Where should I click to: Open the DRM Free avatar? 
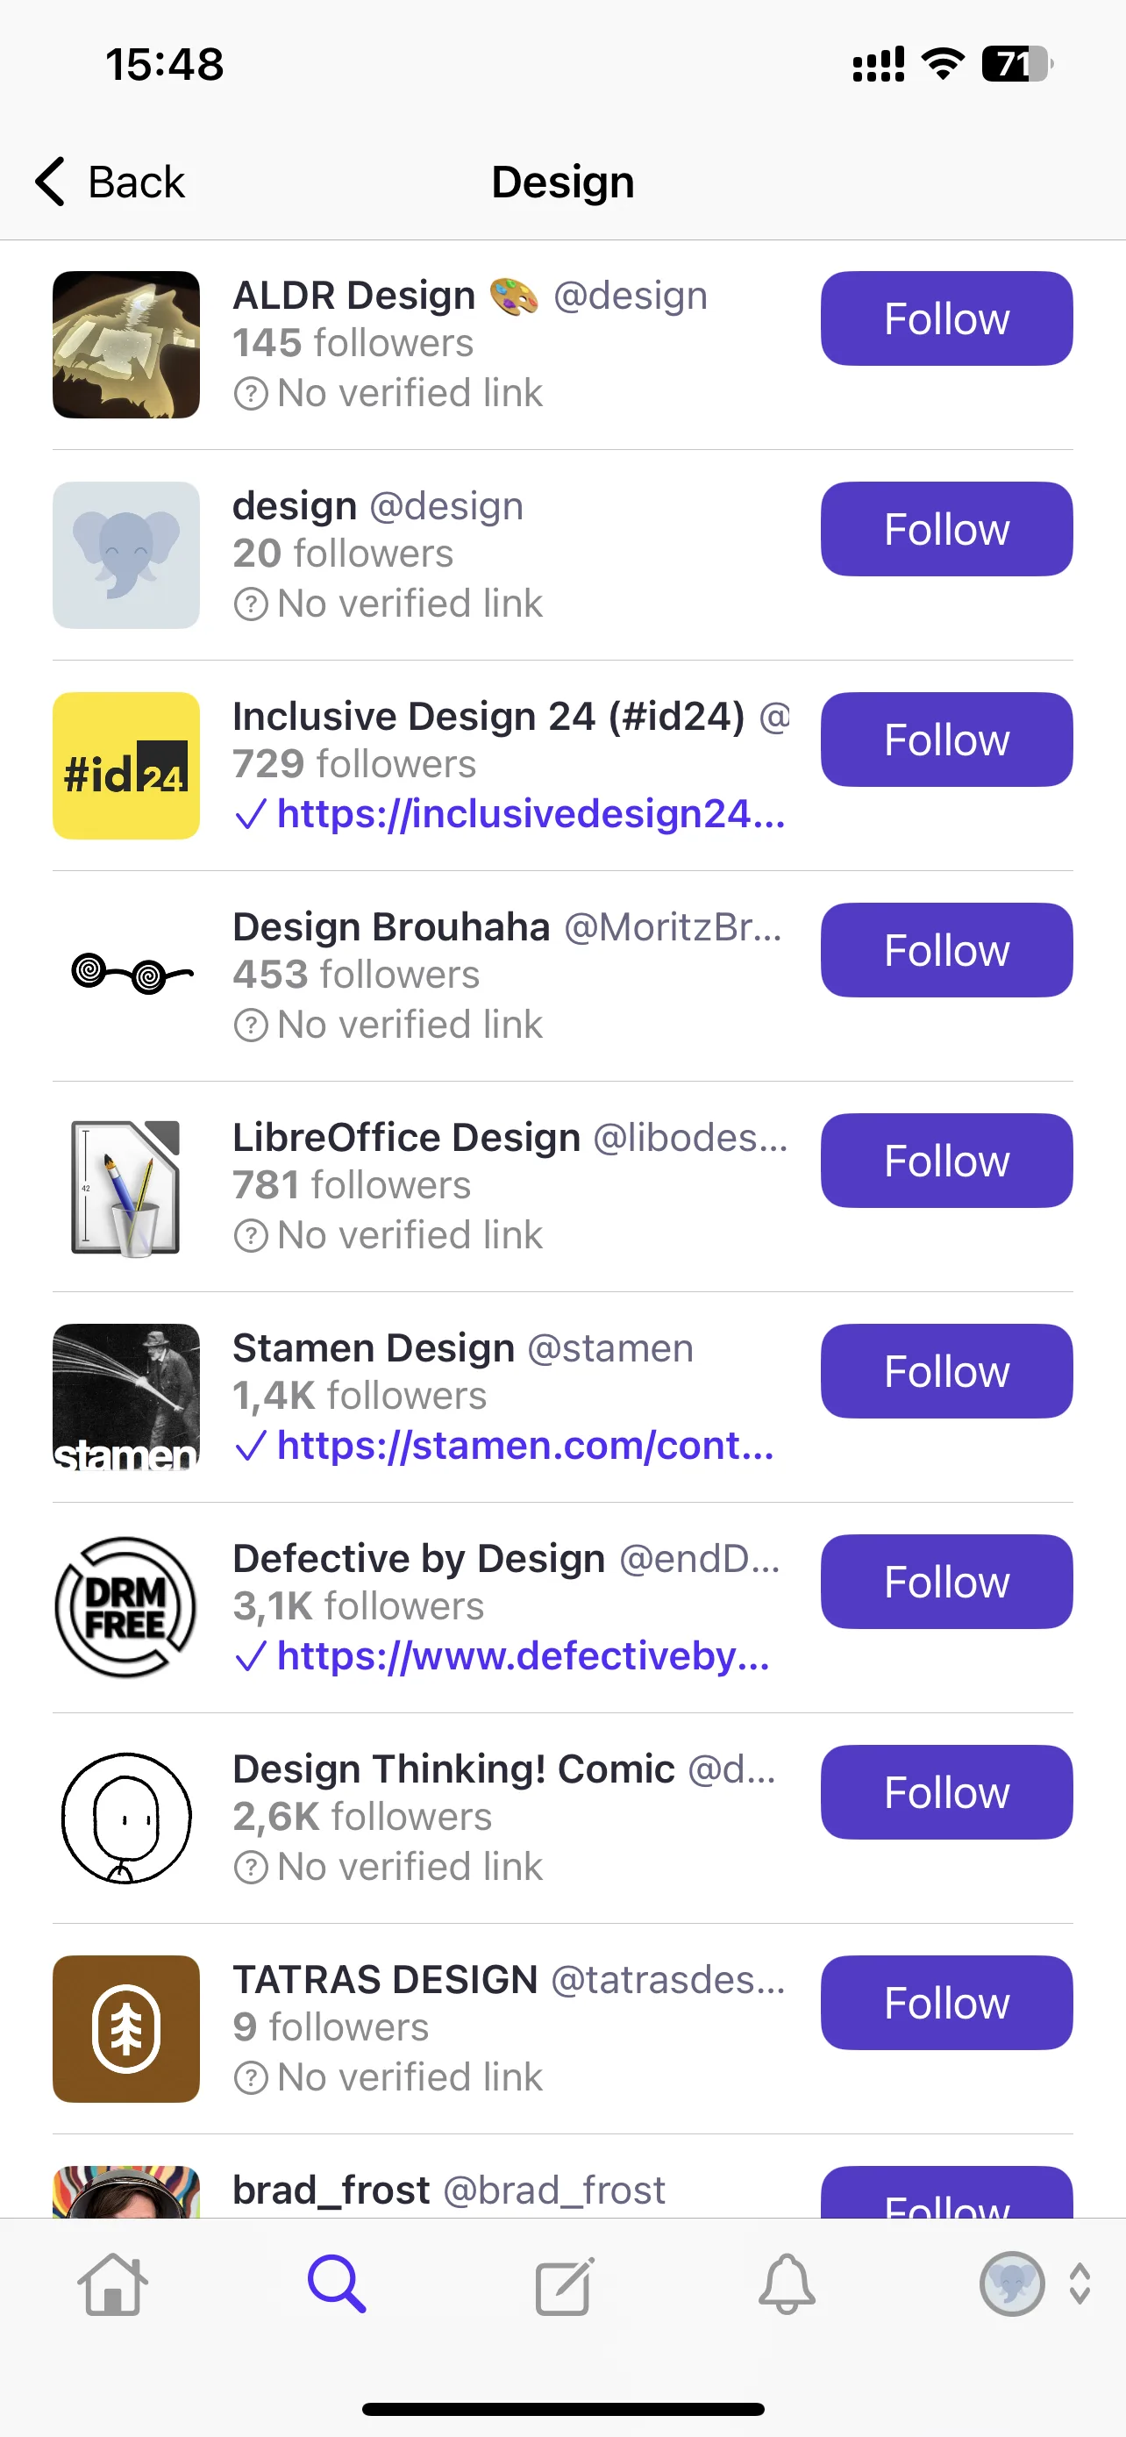point(125,1607)
